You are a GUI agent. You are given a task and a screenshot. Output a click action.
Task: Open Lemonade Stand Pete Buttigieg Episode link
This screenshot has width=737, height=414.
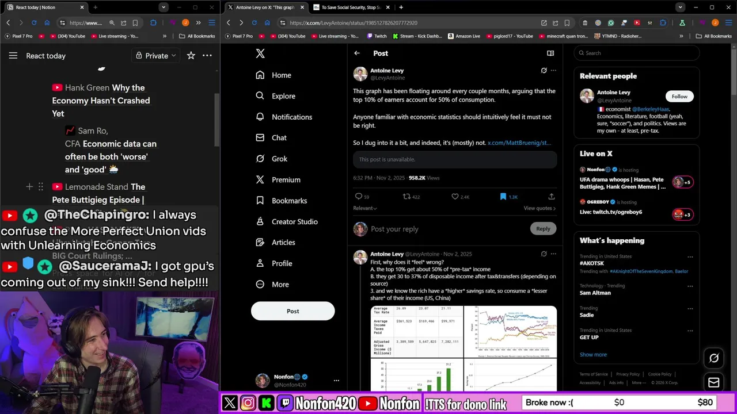pyautogui.click(x=98, y=193)
